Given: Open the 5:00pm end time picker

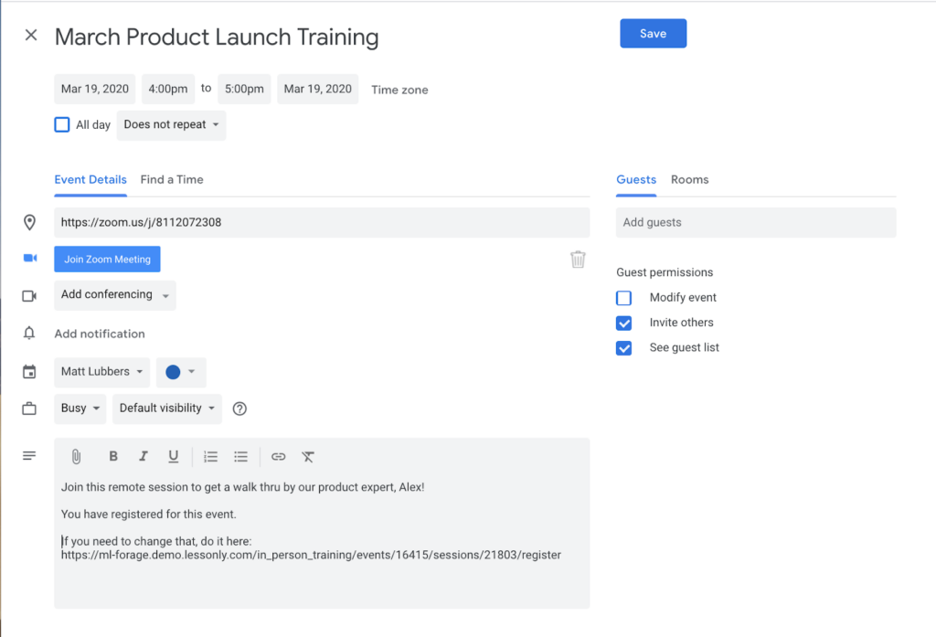Looking at the screenshot, I should 244,89.
